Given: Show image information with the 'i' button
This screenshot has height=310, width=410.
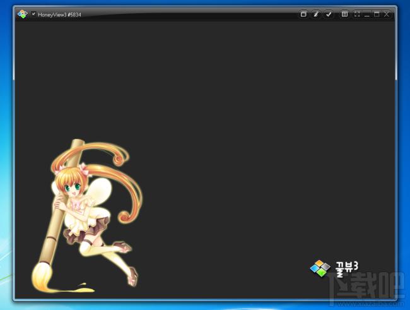Looking at the screenshot, I should pos(316,14).
